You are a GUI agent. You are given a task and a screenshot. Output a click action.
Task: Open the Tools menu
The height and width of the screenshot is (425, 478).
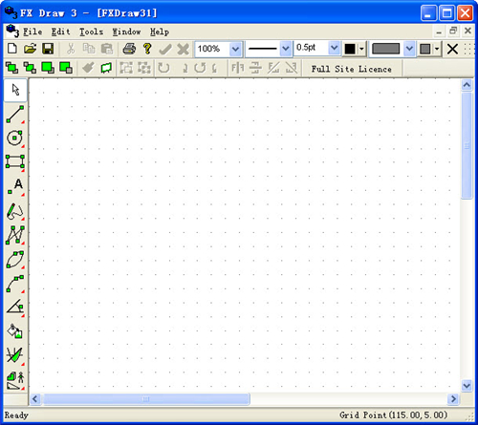coord(91,32)
